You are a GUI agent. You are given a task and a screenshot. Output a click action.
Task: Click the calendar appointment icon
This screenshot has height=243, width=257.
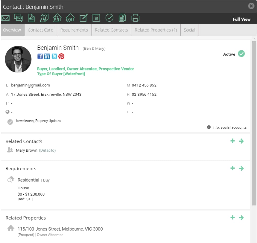tap(96, 18)
